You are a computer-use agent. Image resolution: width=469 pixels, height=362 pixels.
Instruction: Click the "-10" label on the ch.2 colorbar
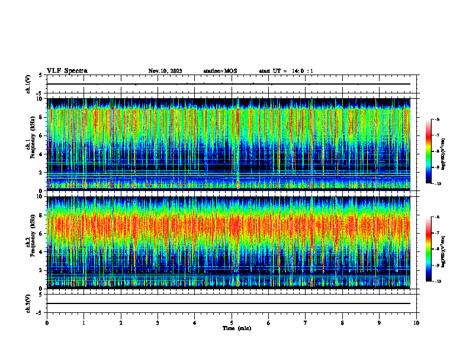pyautogui.click(x=438, y=282)
